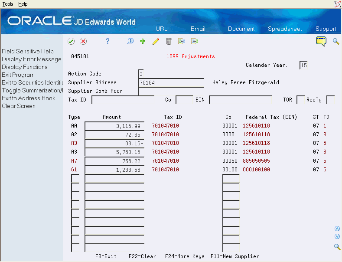
Task: Click the pencil Change icon
Action: tap(156, 41)
